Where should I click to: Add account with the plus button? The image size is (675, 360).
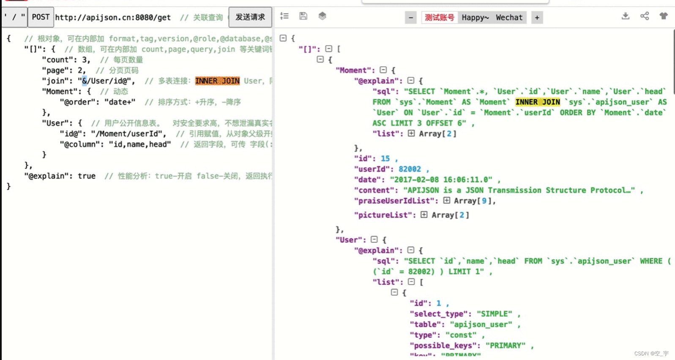tap(537, 18)
